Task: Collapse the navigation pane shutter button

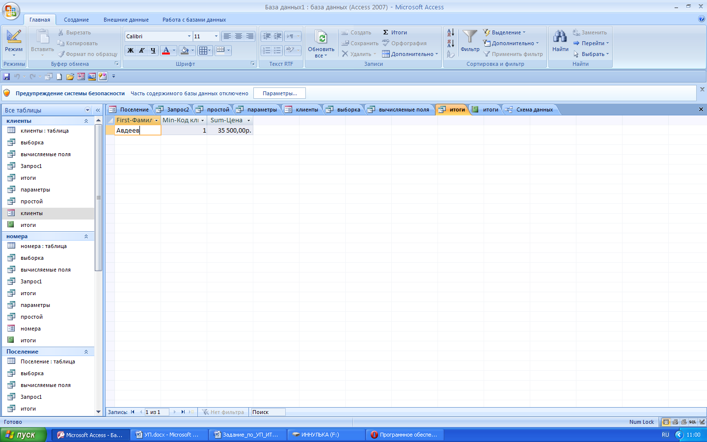Action: click(98, 110)
